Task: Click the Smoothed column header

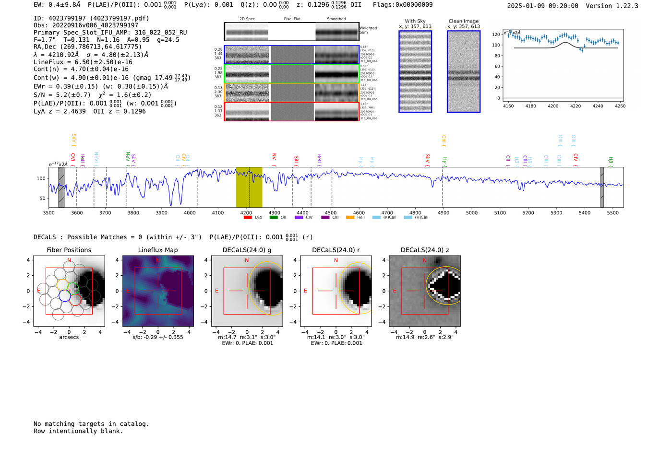Action: pos(336,19)
